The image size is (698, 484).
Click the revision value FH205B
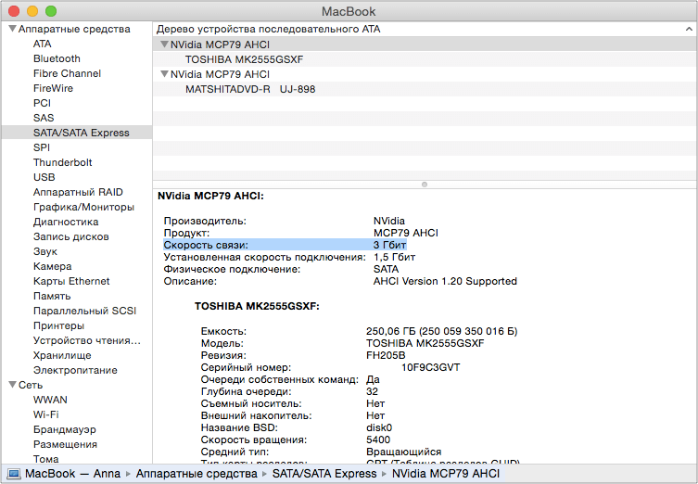(386, 355)
